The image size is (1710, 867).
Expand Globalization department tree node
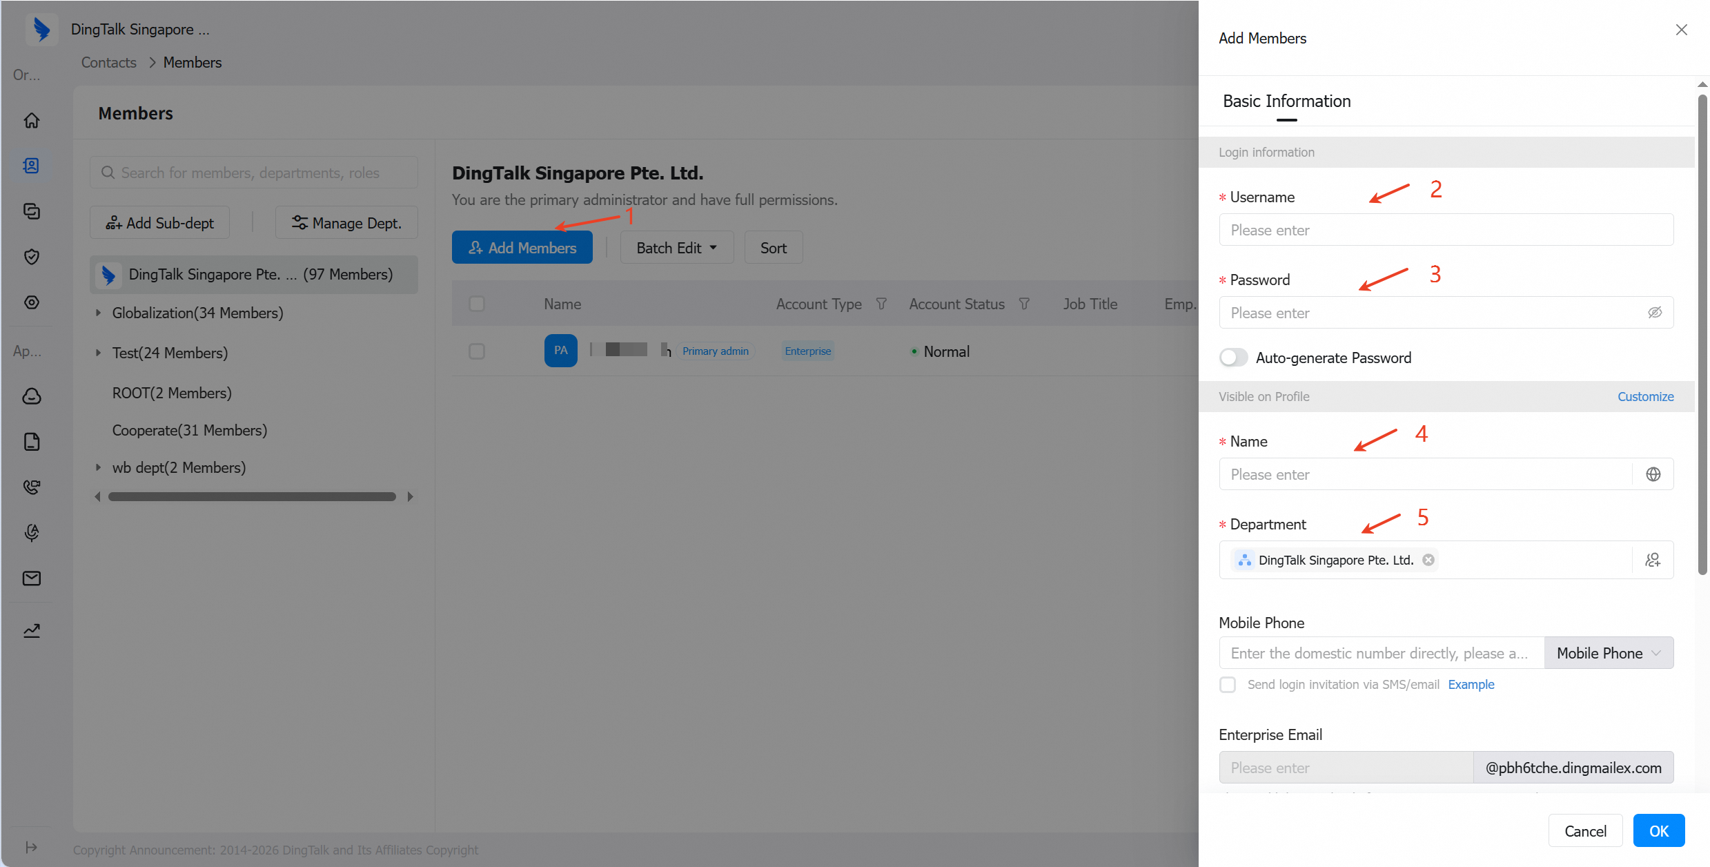[x=98, y=313]
